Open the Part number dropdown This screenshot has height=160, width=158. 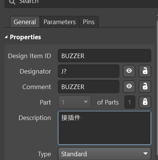[x=74, y=102]
